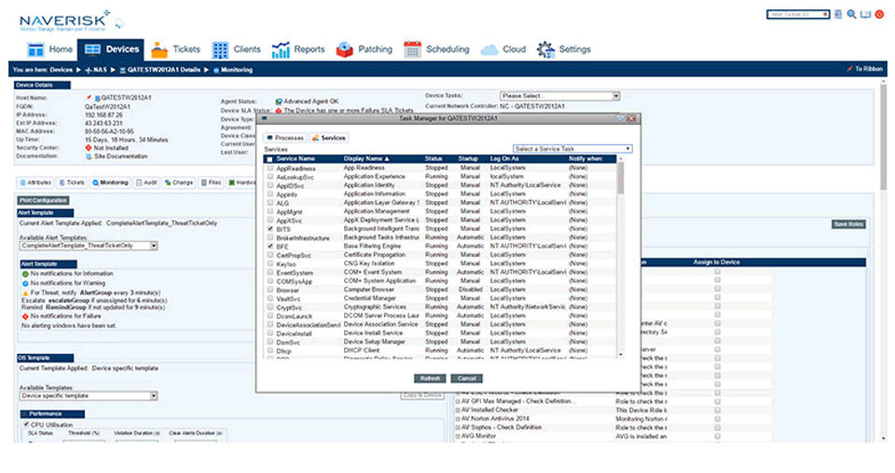
Task: Click the Monitoring tab
Action: [x=110, y=182]
